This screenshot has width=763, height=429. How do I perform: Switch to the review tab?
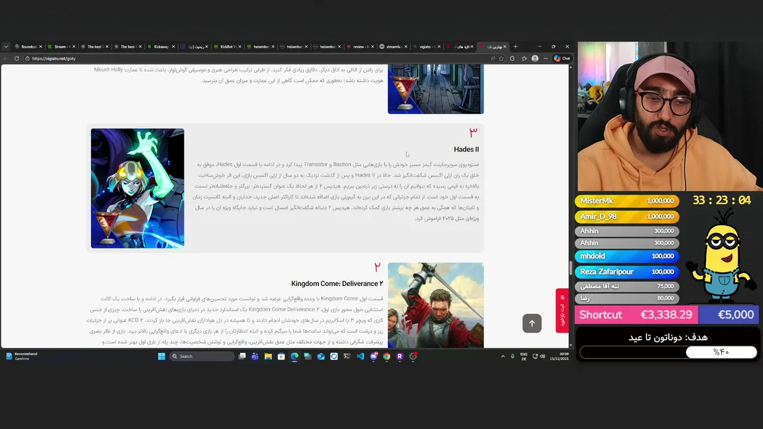coord(359,46)
